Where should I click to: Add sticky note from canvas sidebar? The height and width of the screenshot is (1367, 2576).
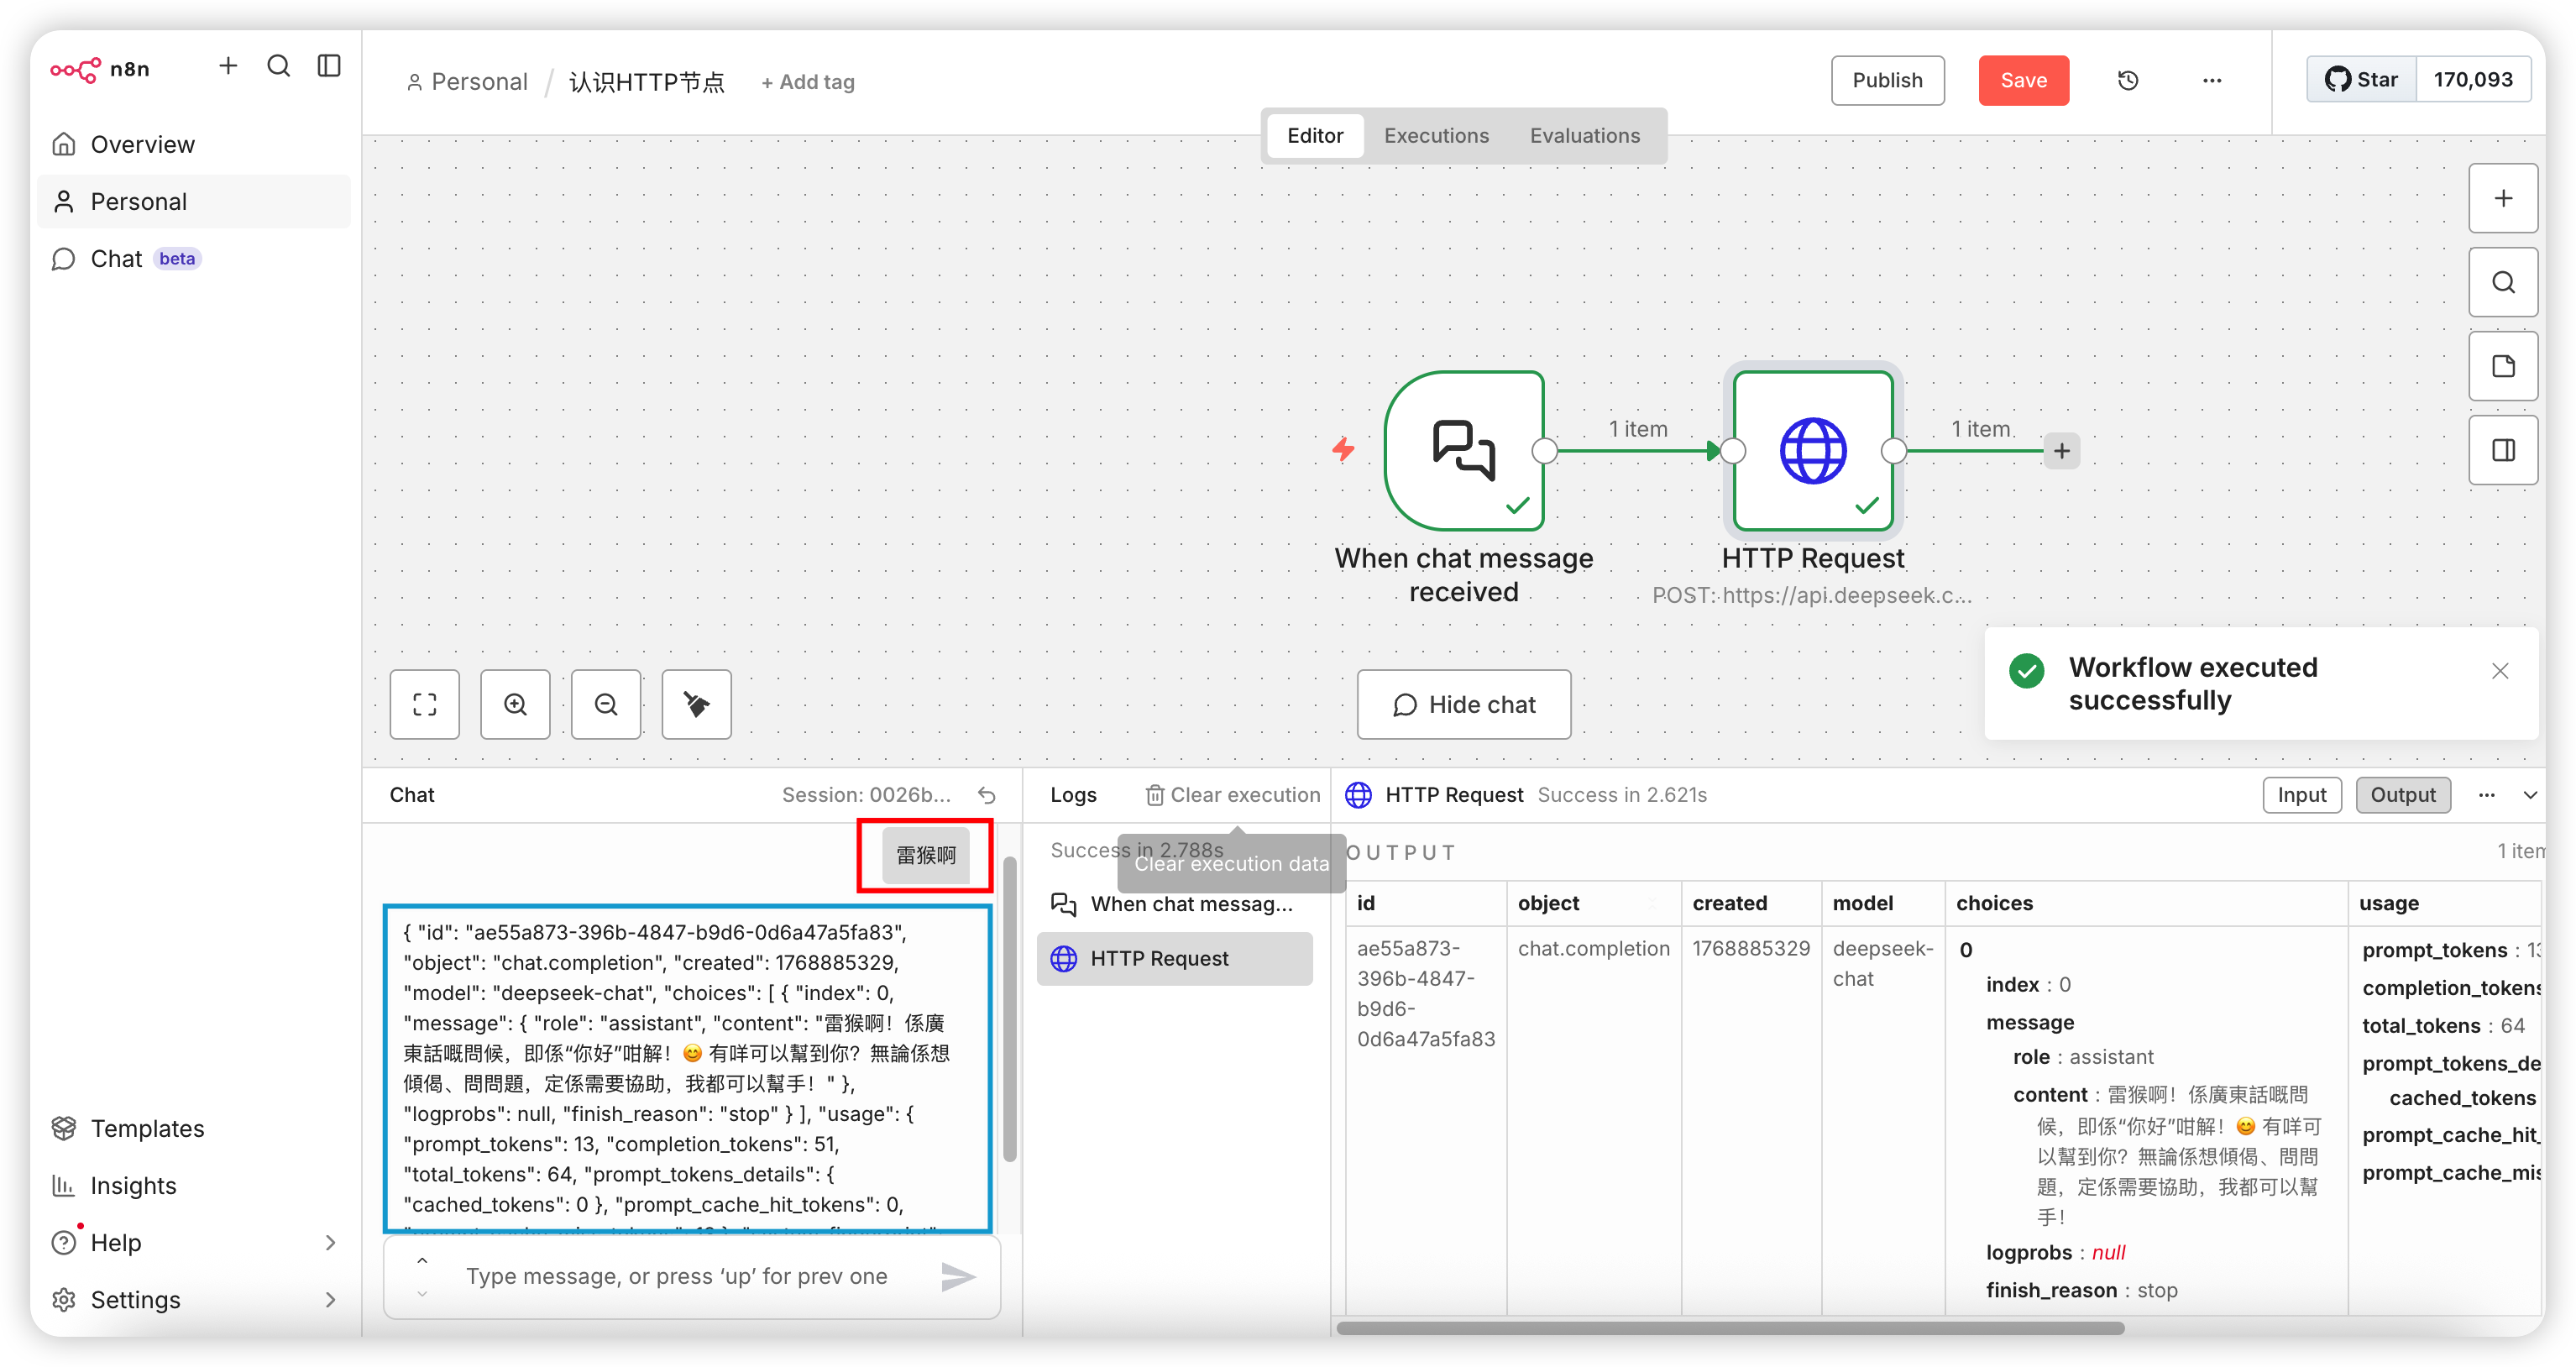click(2503, 366)
